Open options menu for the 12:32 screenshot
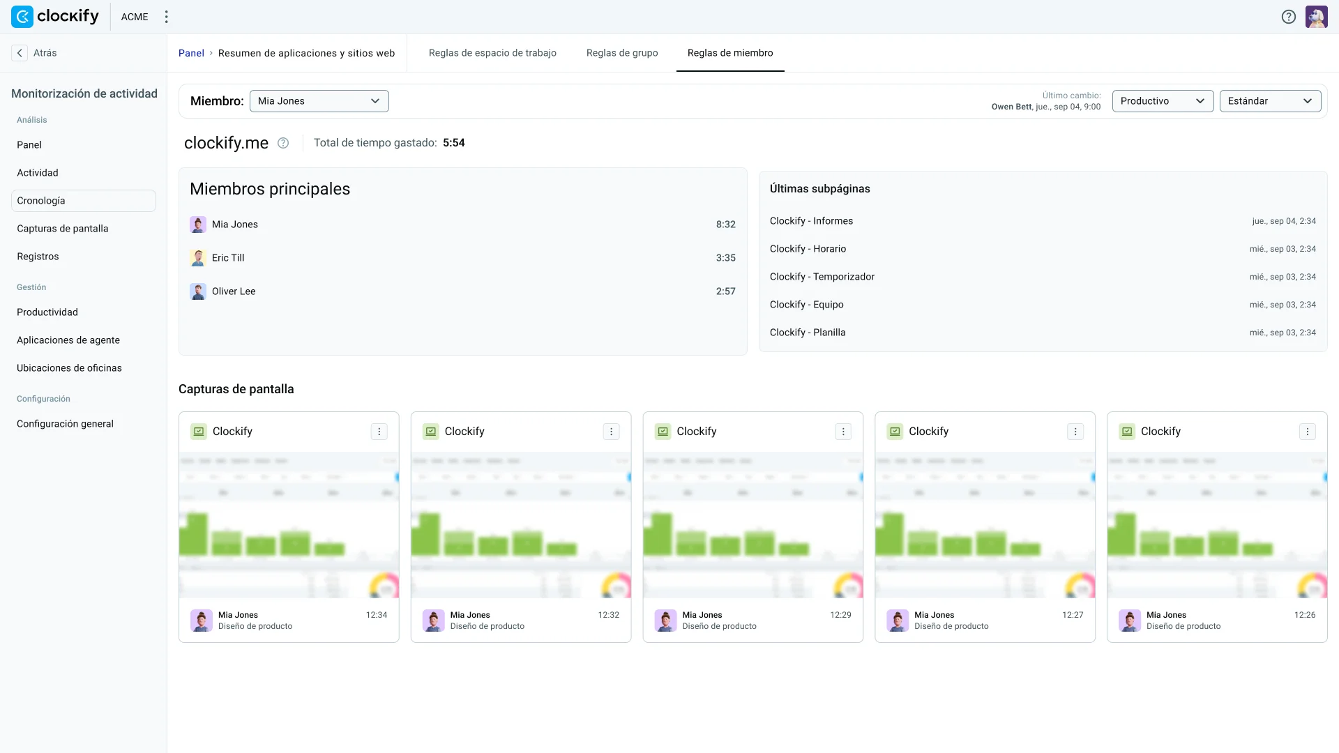 pos(612,432)
